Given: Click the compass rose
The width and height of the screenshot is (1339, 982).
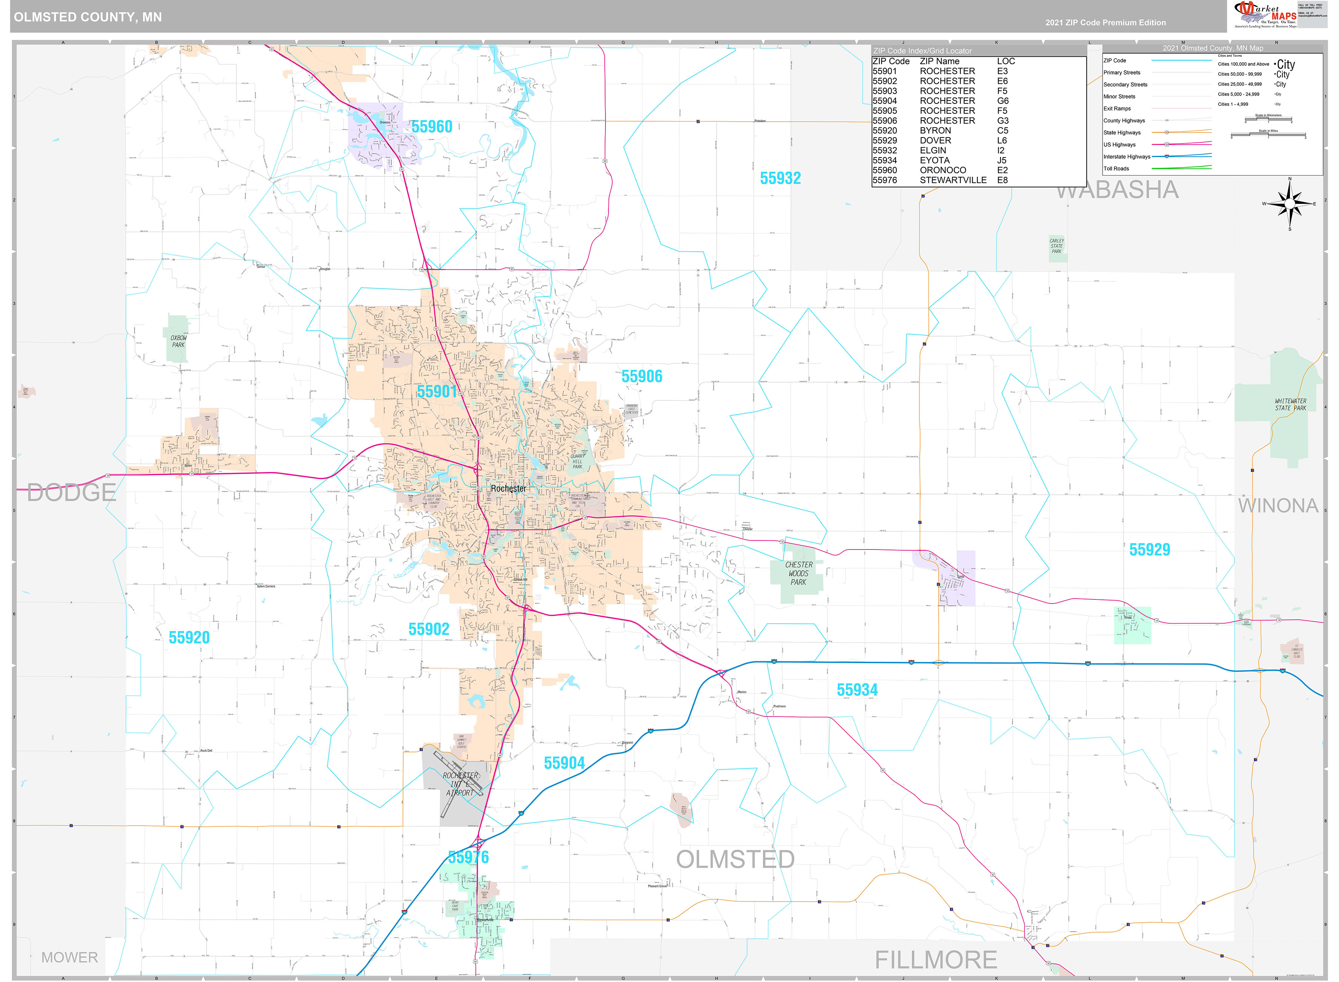Looking at the screenshot, I should (x=1289, y=204).
